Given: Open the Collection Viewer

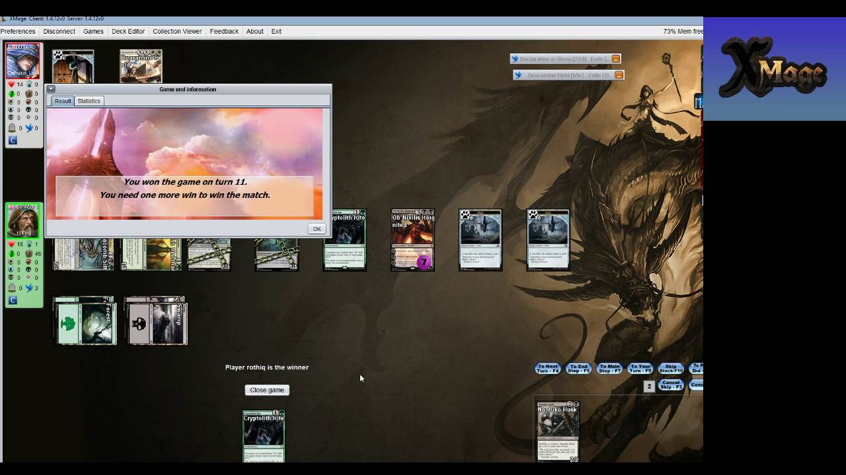Looking at the screenshot, I should (177, 31).
